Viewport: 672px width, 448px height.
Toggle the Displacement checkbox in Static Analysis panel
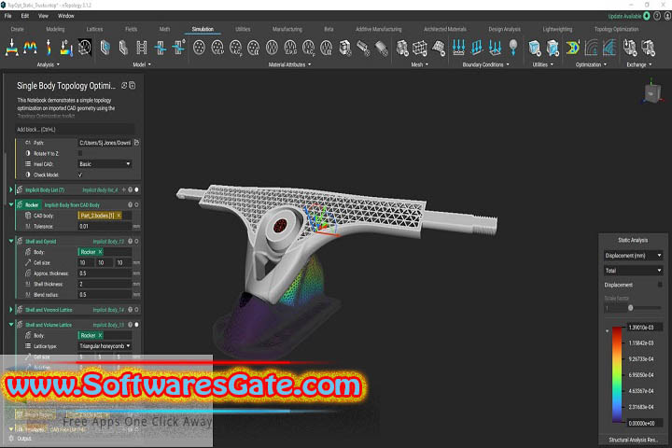660,285
